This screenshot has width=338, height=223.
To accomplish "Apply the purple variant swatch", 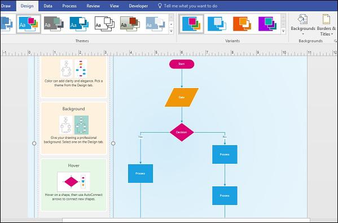I will (267, 24).
